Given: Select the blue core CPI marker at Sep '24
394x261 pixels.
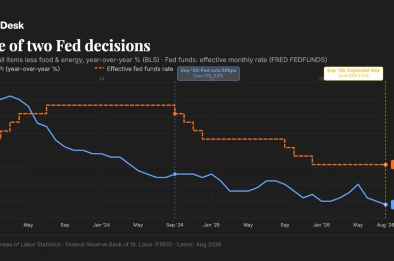Looking at the screenshot, I should 175,174.
